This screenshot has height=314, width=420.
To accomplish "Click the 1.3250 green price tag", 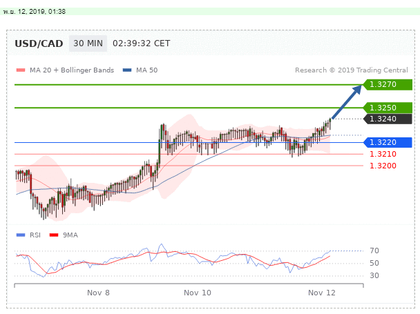I will [x=388, y=108].
